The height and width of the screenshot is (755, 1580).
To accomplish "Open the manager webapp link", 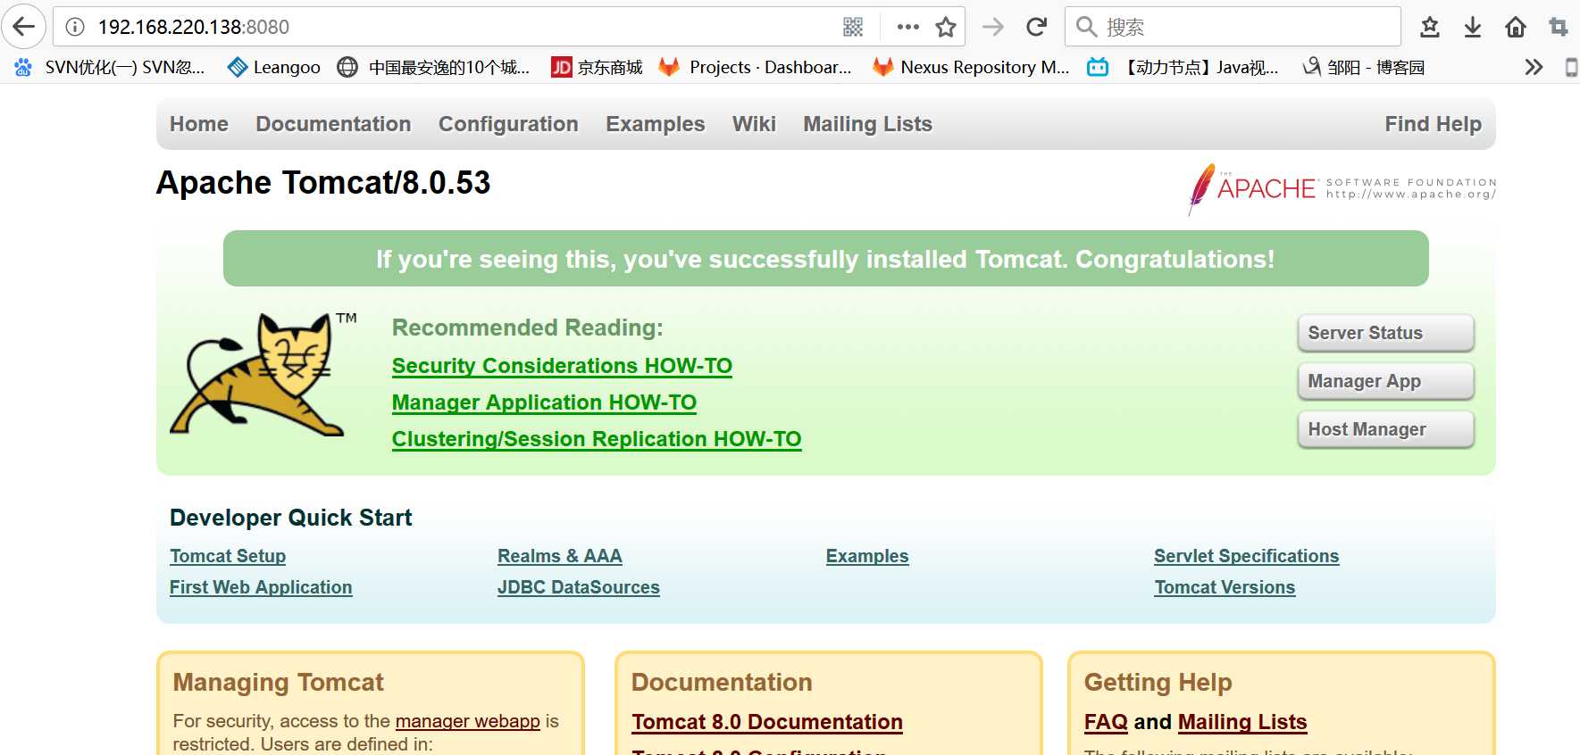I will pyautogui.click(x=468, y=721).
